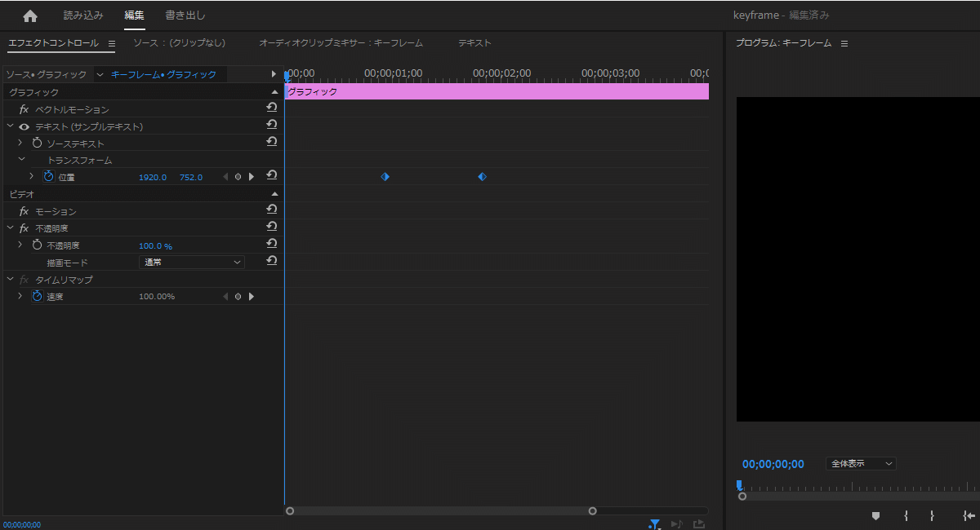Reset the 描画モード setting
The image size is (980, 530).
tap(271, 261)
